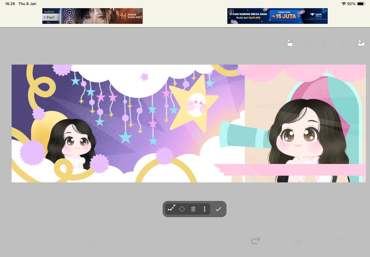The width and height of the screenshot is (370, 257).
Task: Tap the back arrow to exit canvas
Action: [x=338, y=241]
